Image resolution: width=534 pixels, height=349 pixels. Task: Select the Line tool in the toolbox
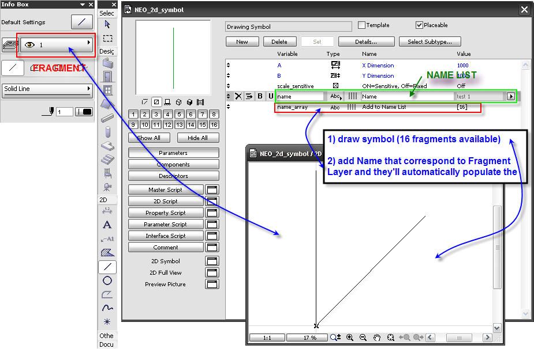tap(107, 267)
